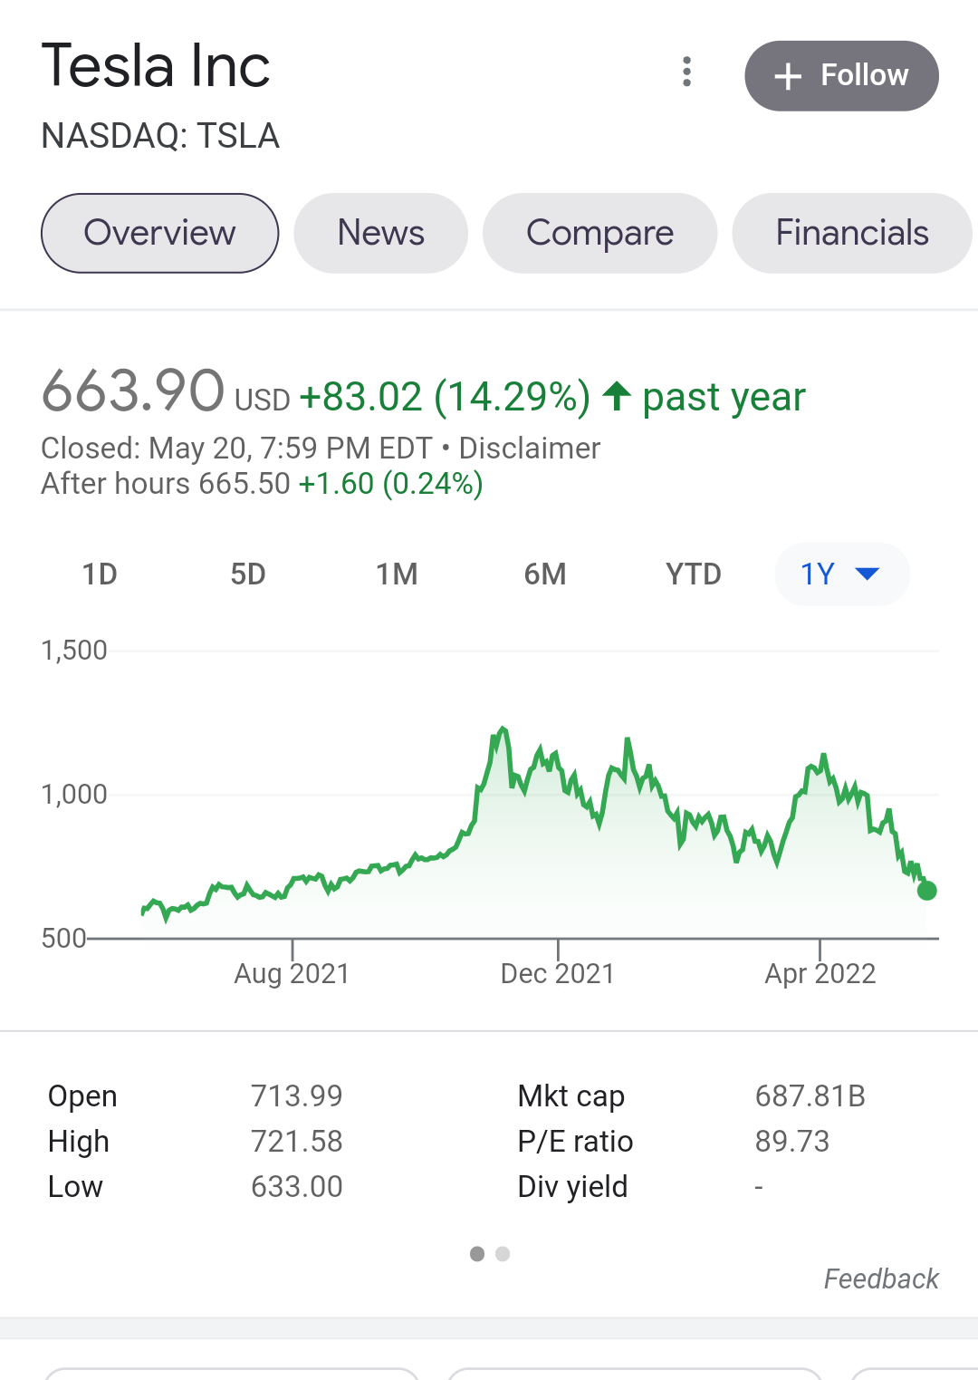This screenshot has width=978, height=1380.
Task: Display the YTD chart range
Action: click(x=694, y=574)
